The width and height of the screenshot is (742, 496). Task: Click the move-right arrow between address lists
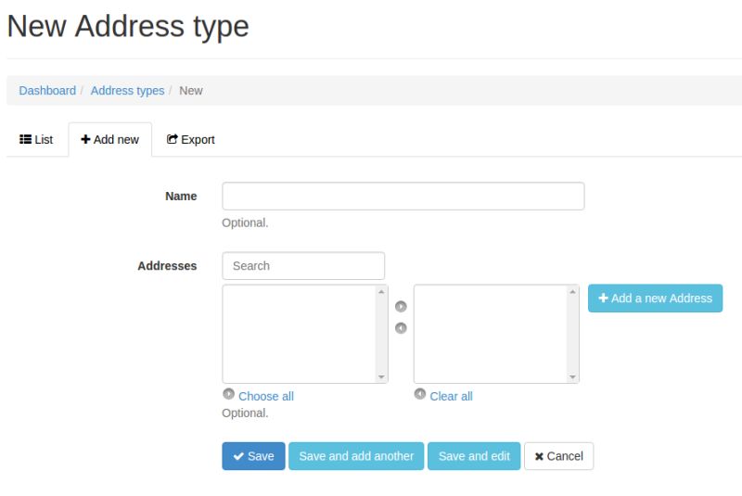401,307
